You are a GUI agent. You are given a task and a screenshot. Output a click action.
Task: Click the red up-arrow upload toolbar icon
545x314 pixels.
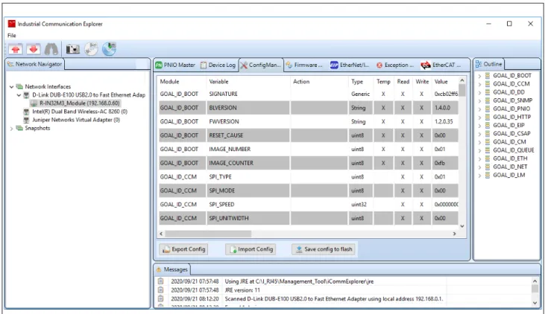tap(16, 49)
